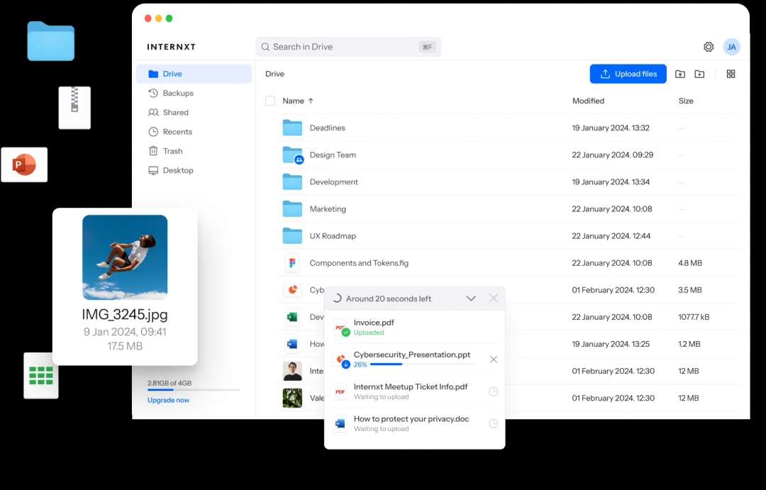The height and width of the screenshot is (490, 766).
Task: Click the Upgrade now link
Action: pyautogui.click(x=168, y=400)
